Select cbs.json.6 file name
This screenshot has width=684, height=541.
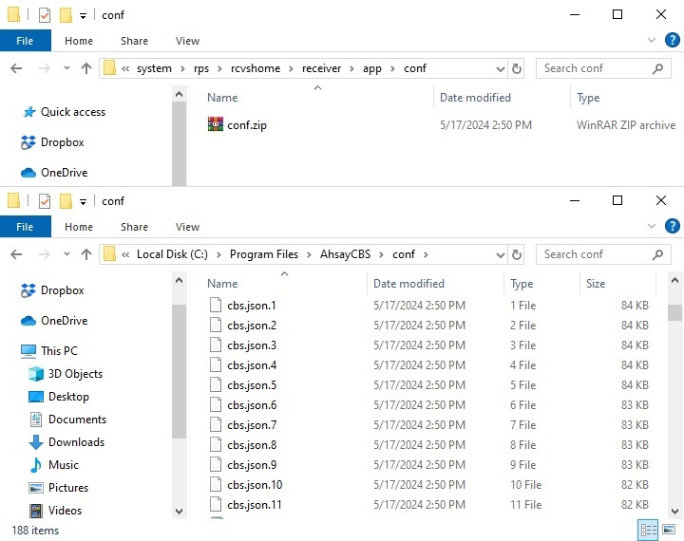pos(252,405)
